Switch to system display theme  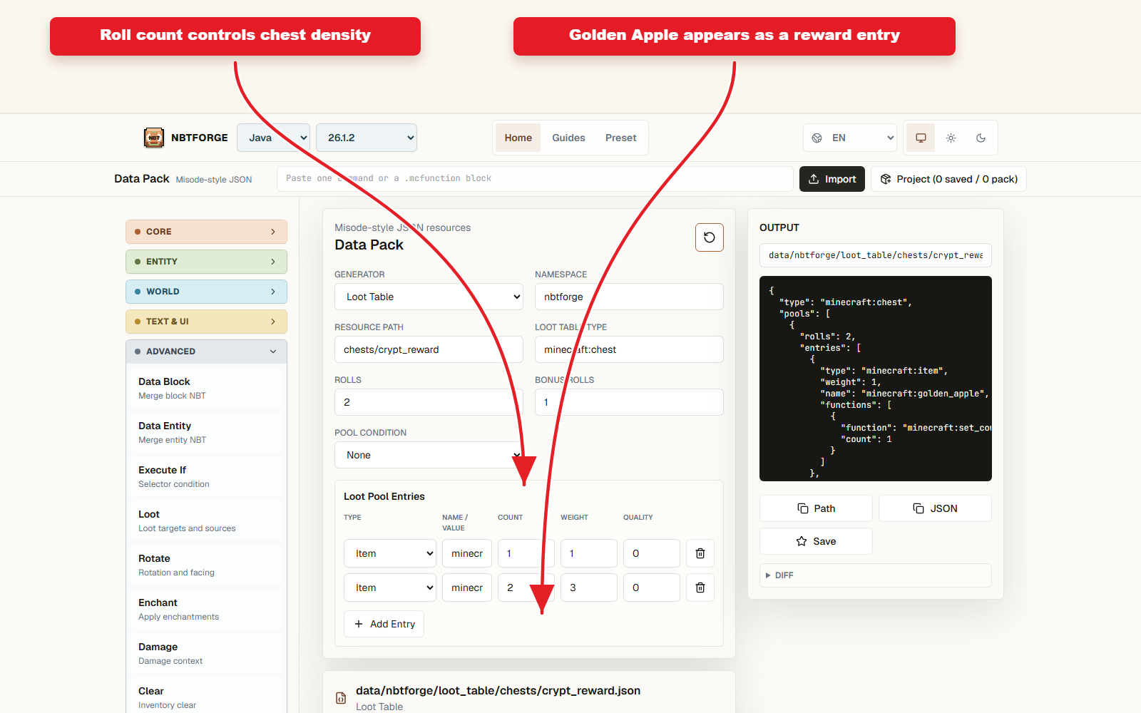pyautogui.click(x=921, y=138)
